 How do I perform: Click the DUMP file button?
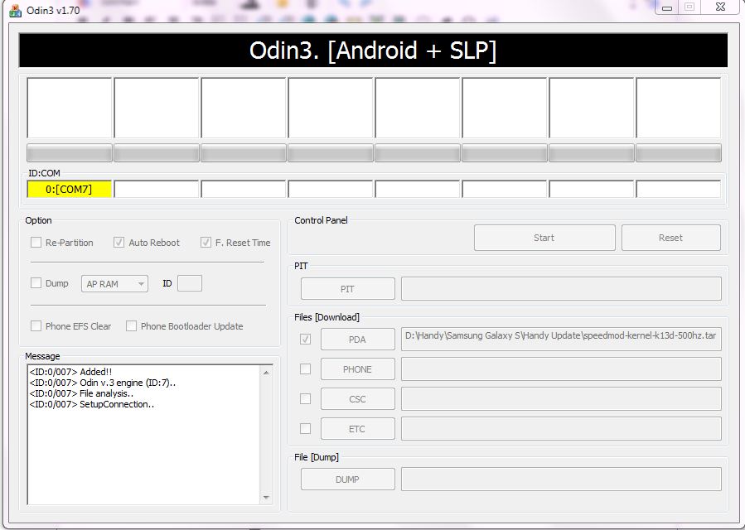click(348, 479)
